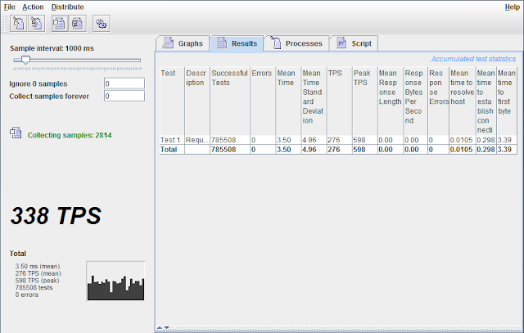Focus the Ignore samples input field
Image resolution: width=524 pixels, height=333 pixels.
pyautogui.click(x=124, y=83)
